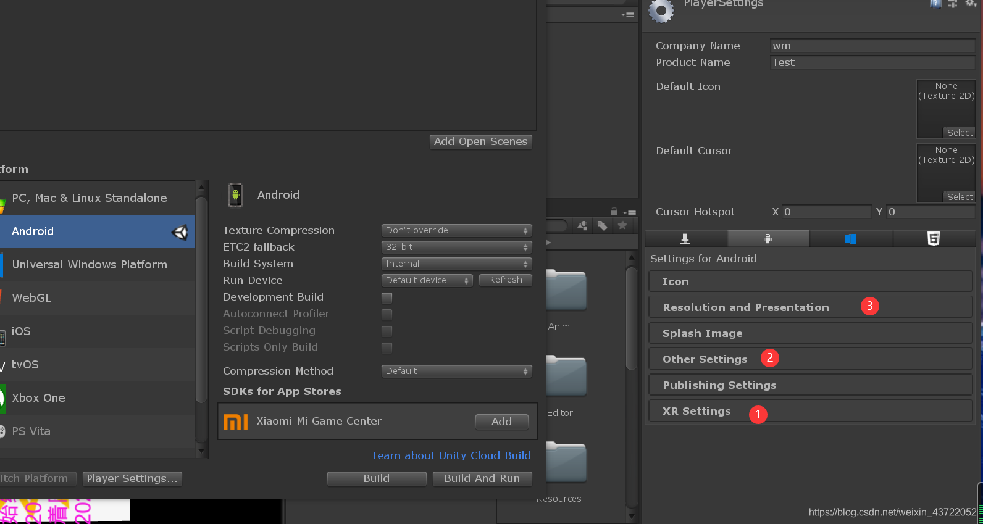Switch to the Android settings tab

point(768,239)
